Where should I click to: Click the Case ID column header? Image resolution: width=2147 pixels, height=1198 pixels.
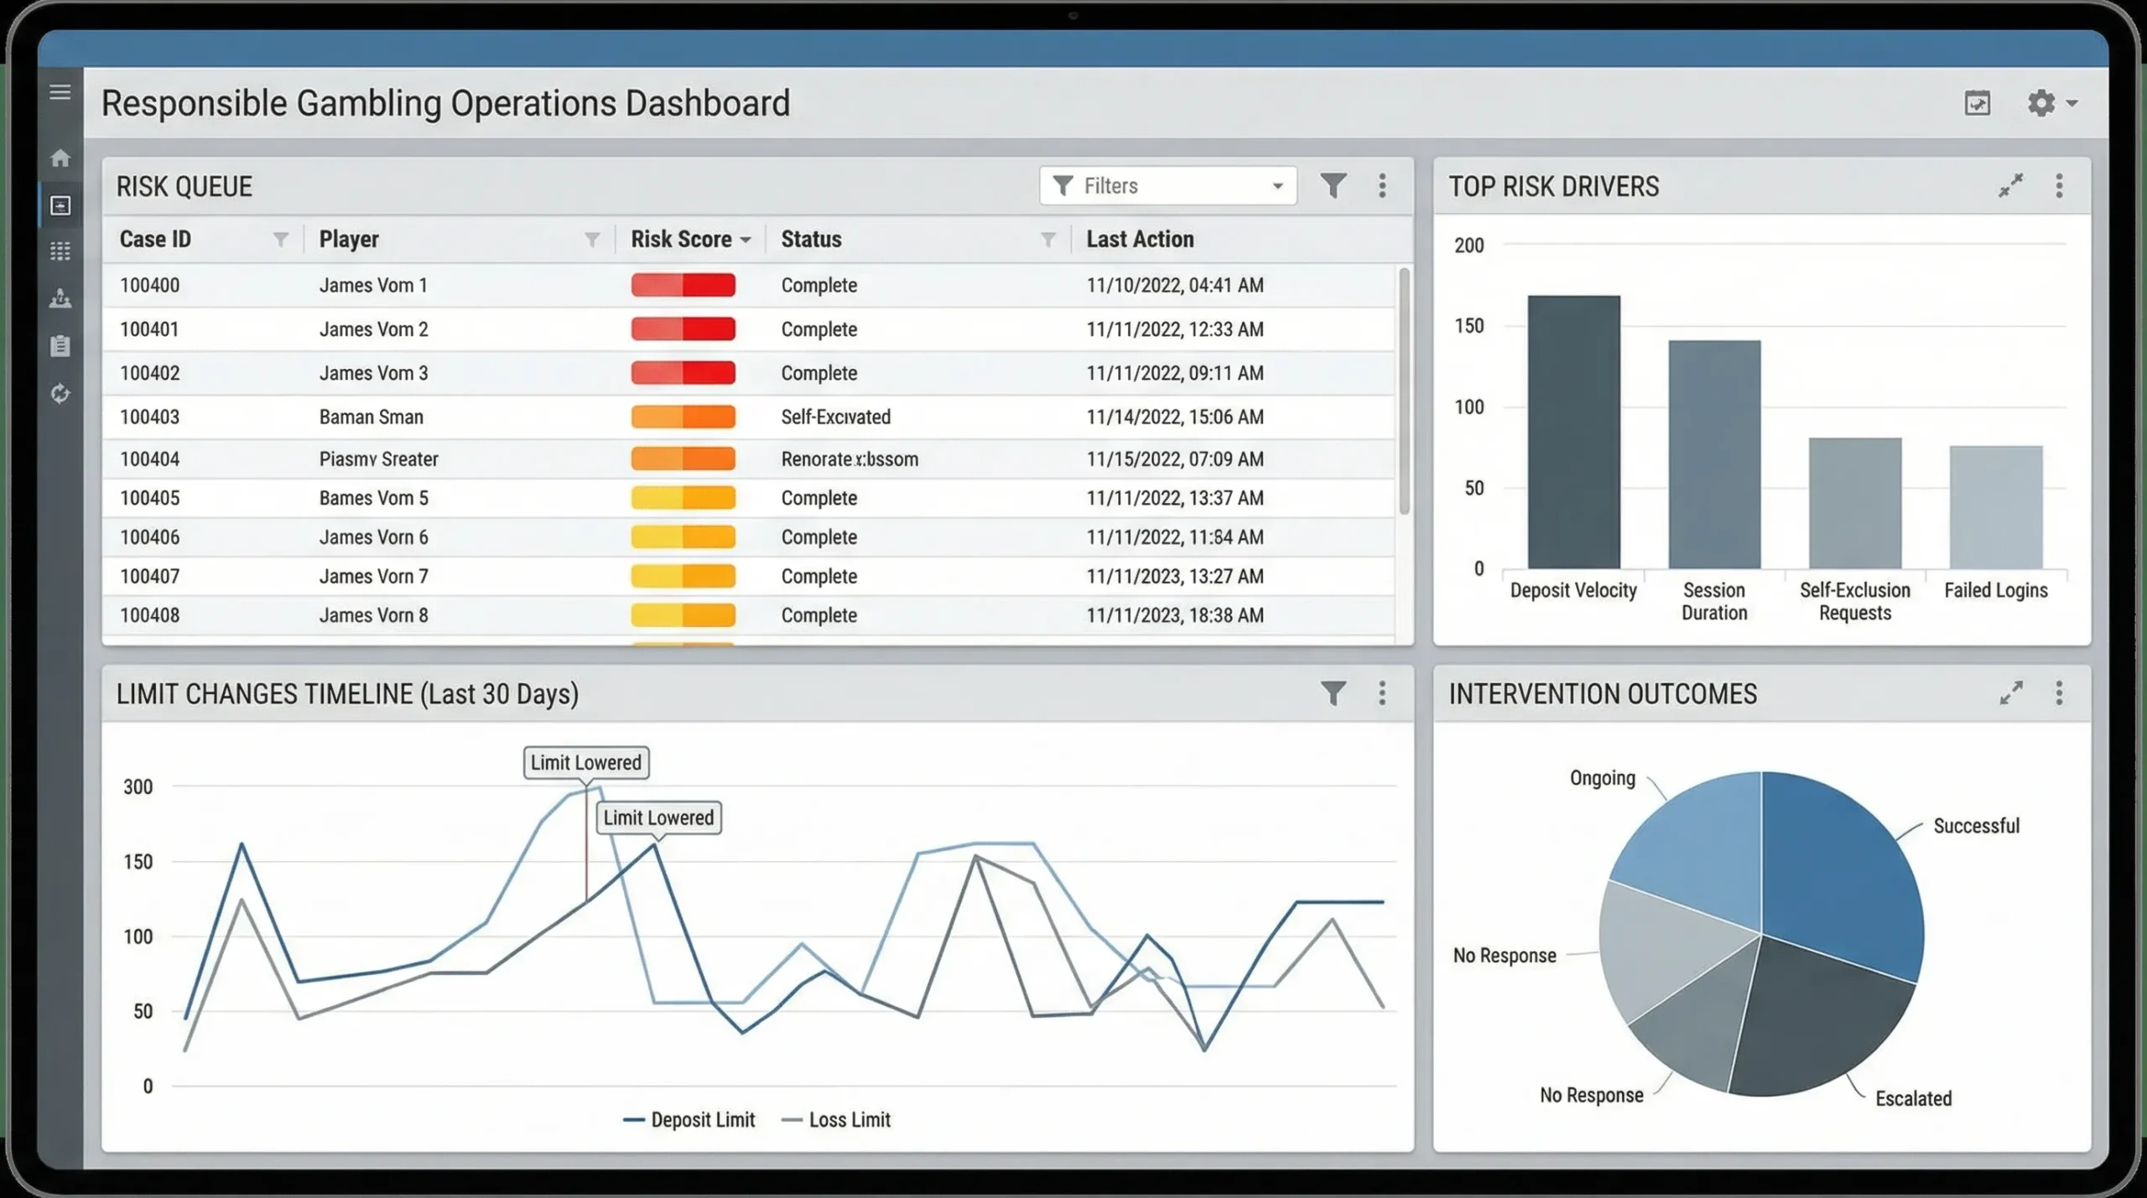point(155,239)
